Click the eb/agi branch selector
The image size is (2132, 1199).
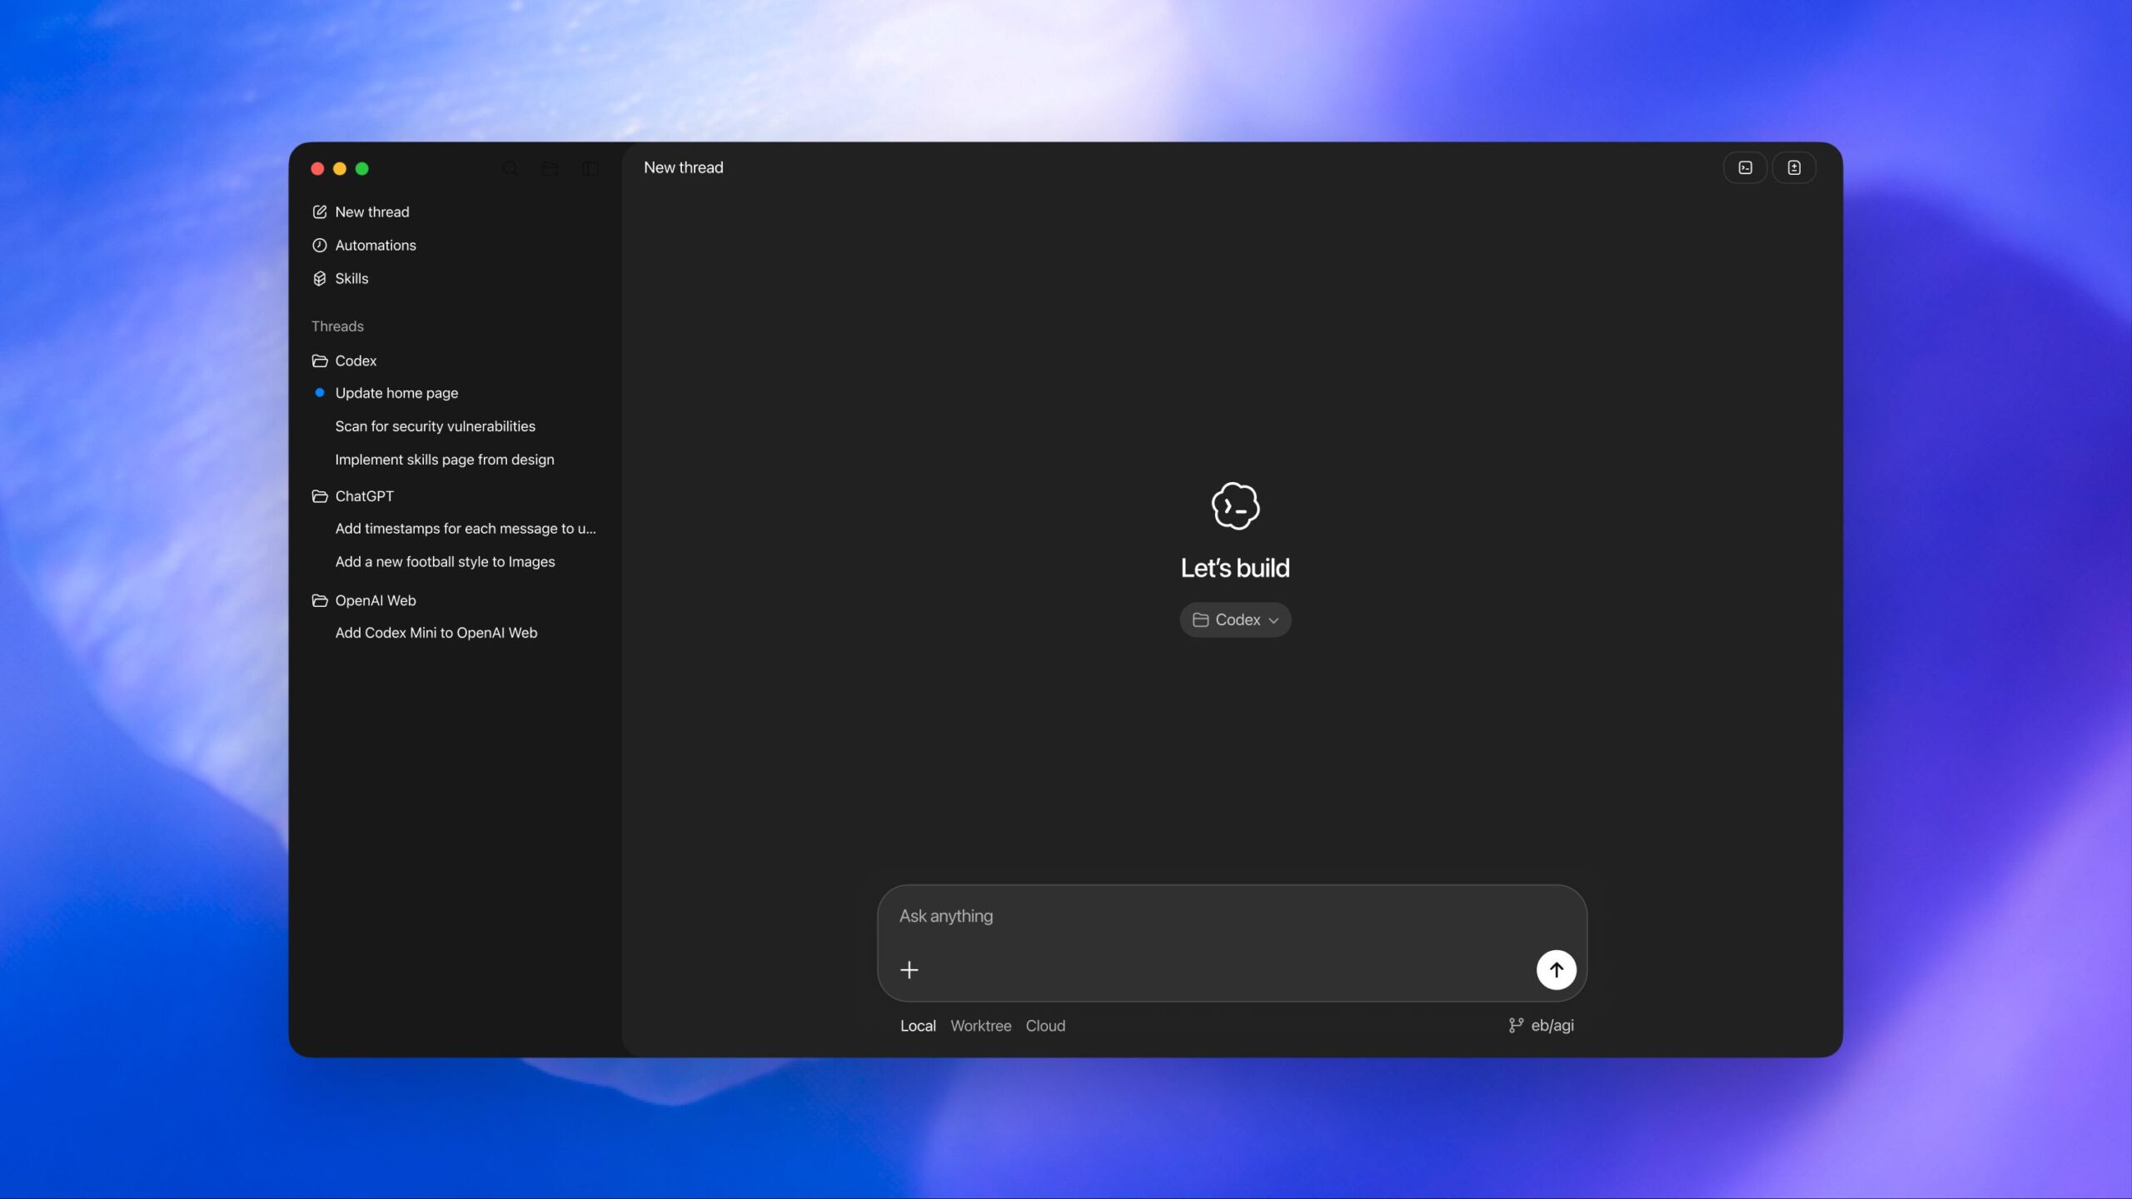click(1540, 1025)
